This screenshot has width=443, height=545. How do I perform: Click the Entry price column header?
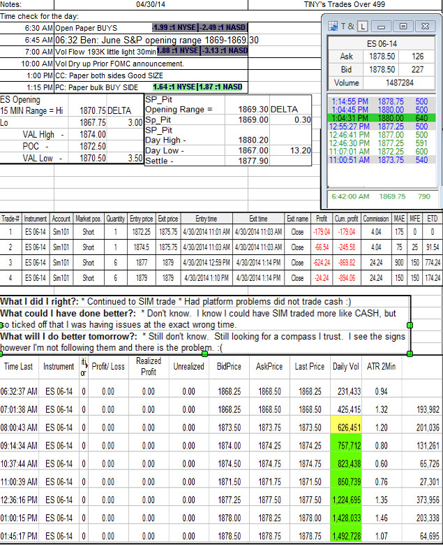[x=141, y=219]
